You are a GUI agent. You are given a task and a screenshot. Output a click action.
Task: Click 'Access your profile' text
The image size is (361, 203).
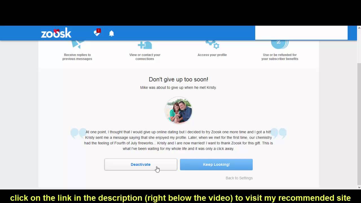(212, 55)
